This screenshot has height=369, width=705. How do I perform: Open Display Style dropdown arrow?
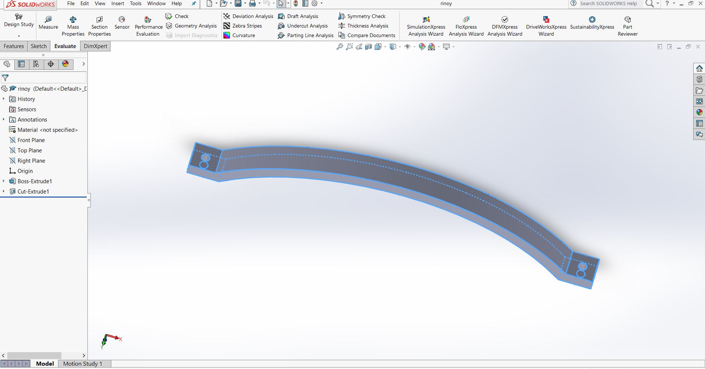click(x=400, y=47)
